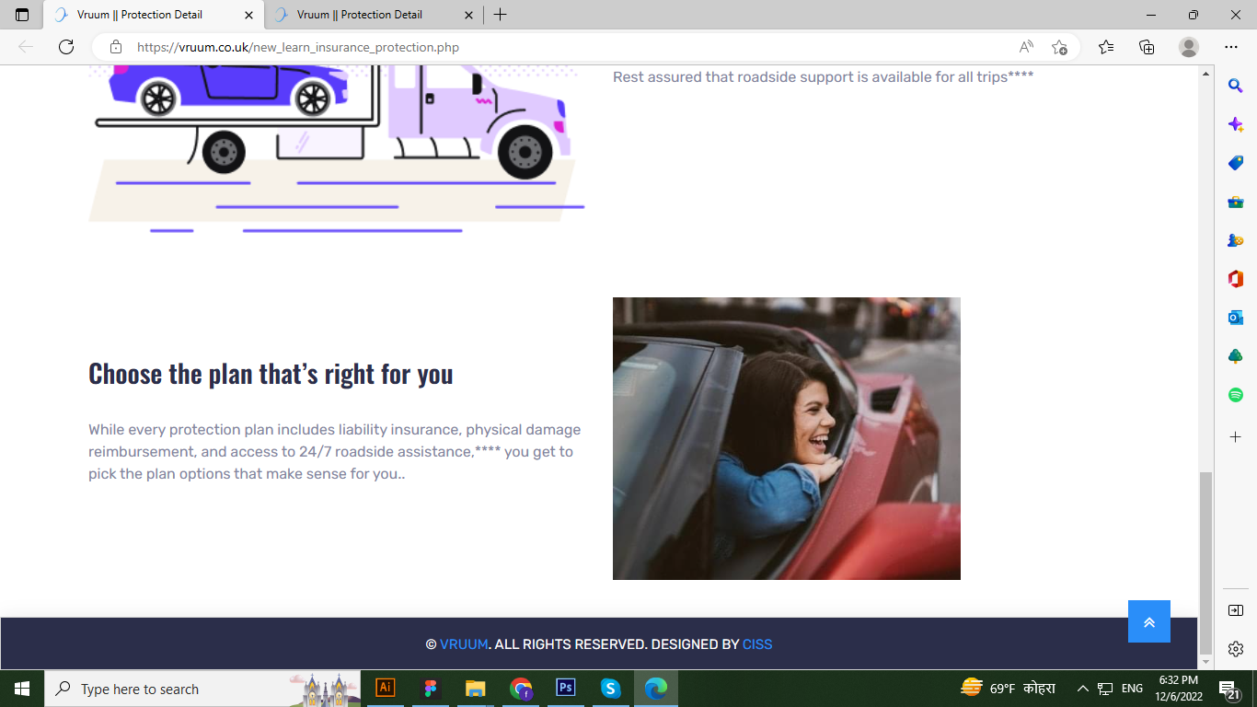The image size is (1257, 707).
Task: Open a new tab with plus button
Action: [500, 15]
